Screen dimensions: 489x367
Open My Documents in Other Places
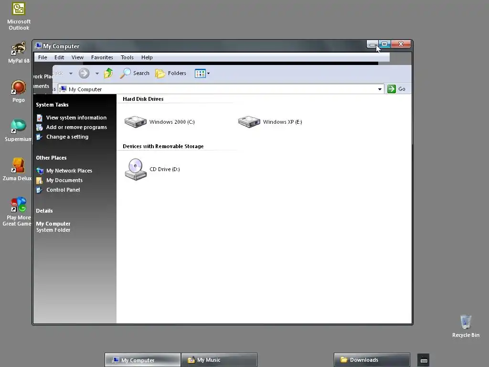click(64, 180)
